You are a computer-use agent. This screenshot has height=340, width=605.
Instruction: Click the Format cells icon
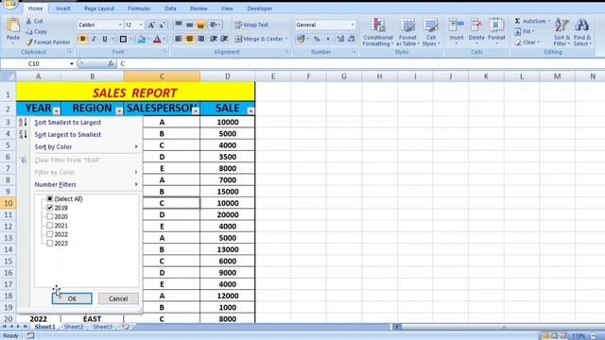coord(496,25)
